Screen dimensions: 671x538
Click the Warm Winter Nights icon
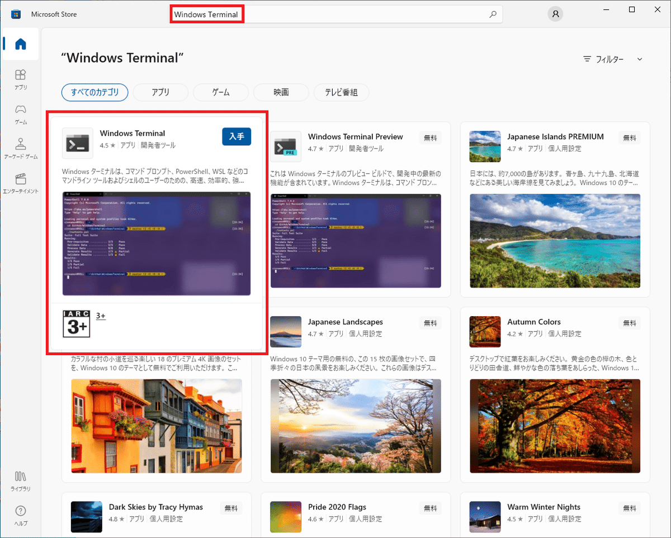click(x=485, y=517)
